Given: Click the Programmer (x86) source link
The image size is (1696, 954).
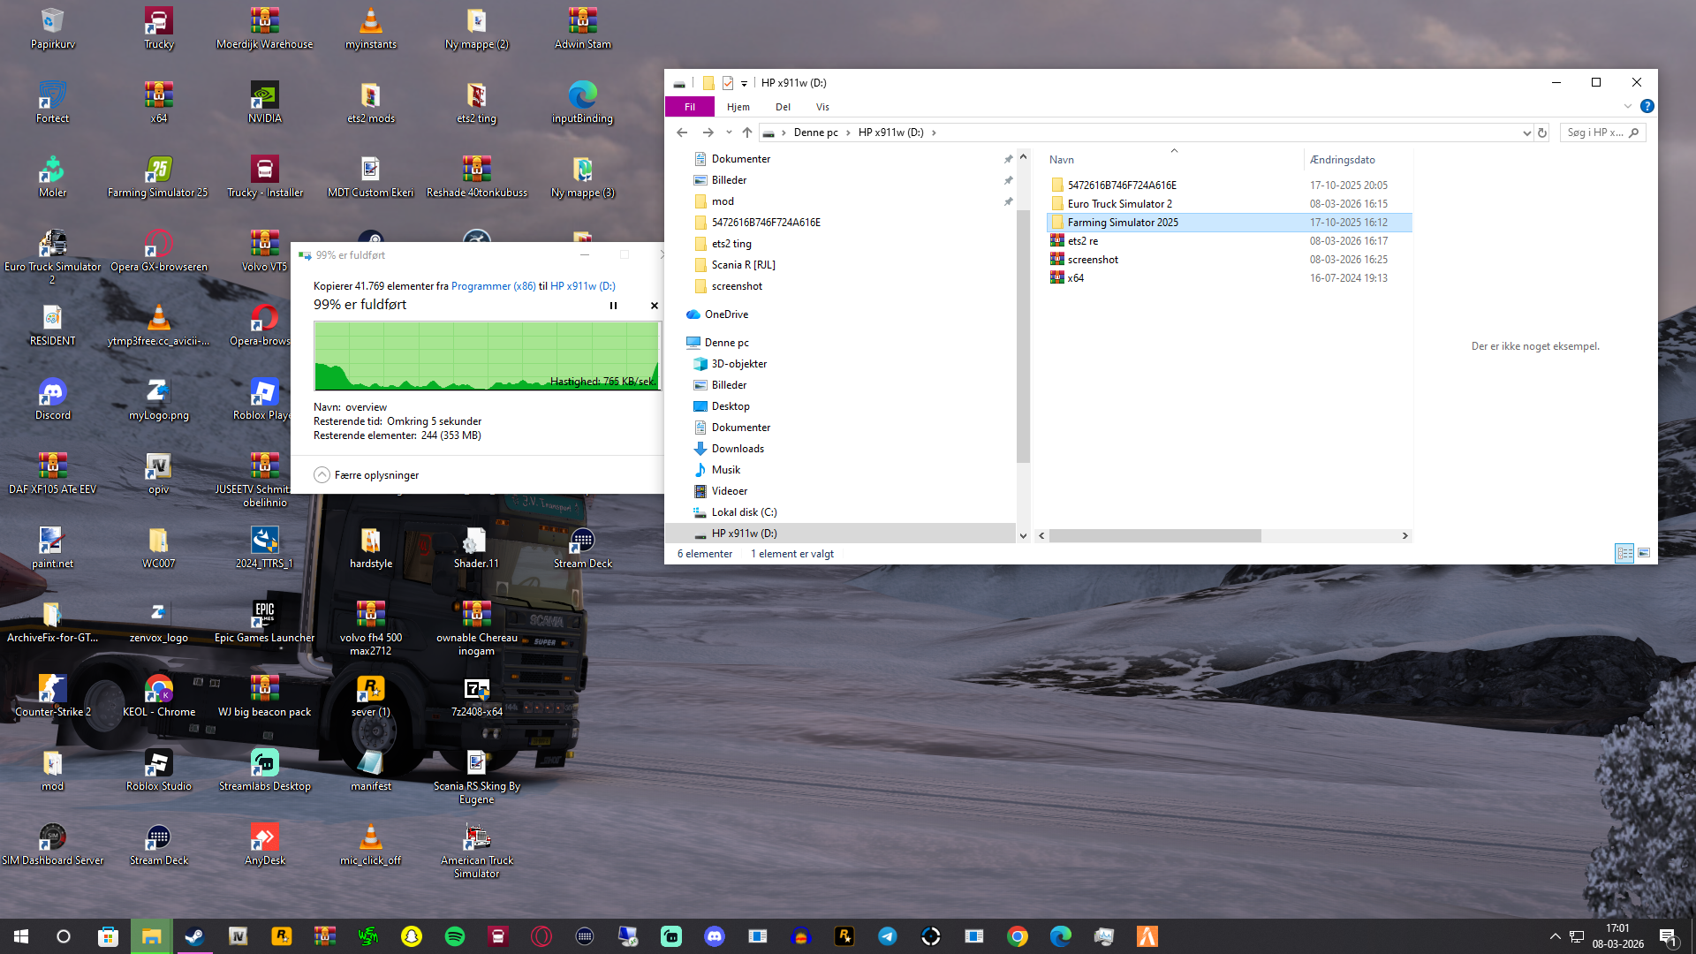Looking at the screenshot, I should 493,286.
